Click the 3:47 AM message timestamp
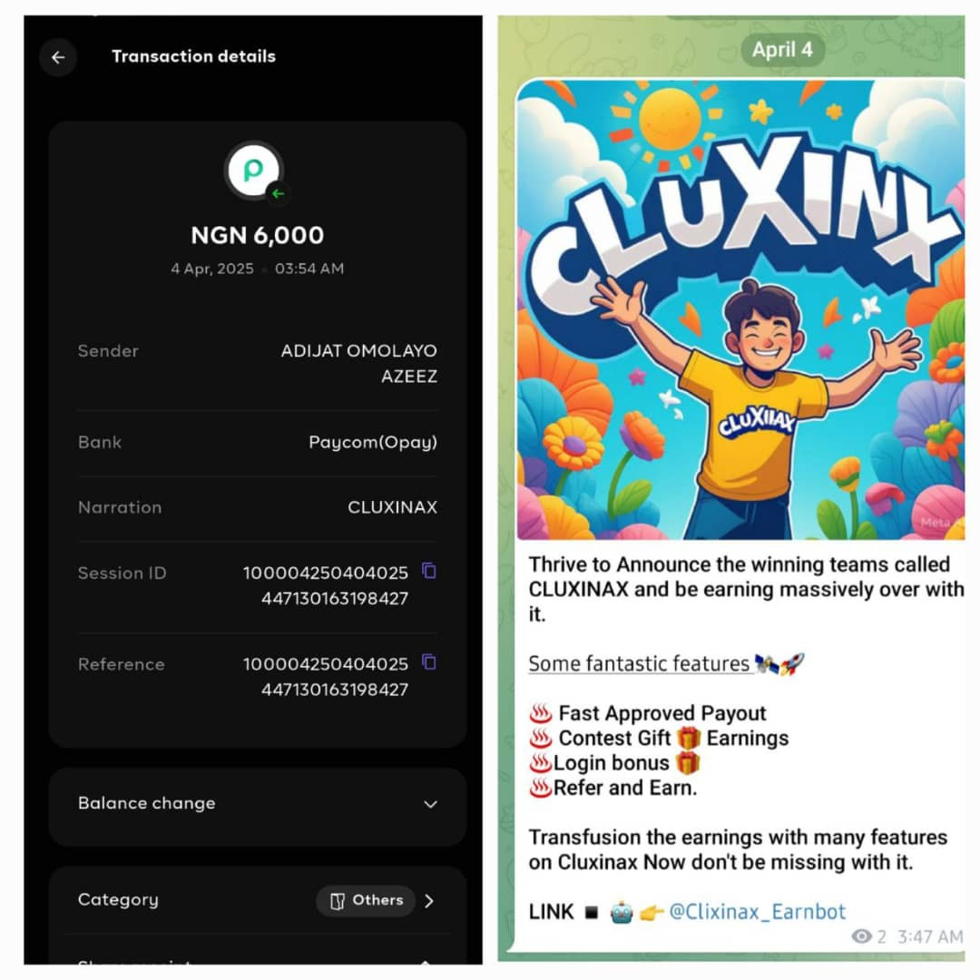 pyautogui.click(x=930, y=936)
